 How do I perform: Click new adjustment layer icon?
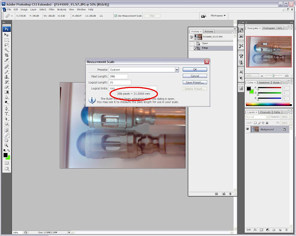tap(268, 230)
